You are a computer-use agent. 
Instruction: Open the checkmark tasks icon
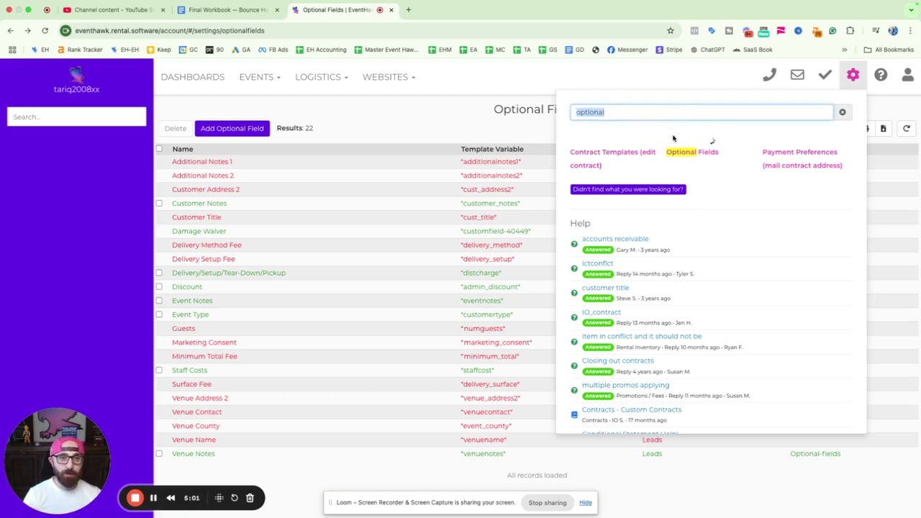[825, 75]
